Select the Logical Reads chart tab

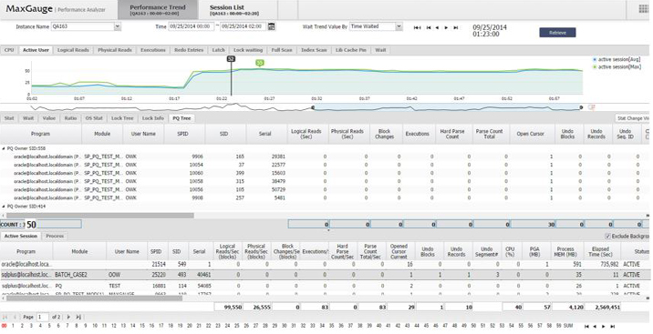pos(73,50)
